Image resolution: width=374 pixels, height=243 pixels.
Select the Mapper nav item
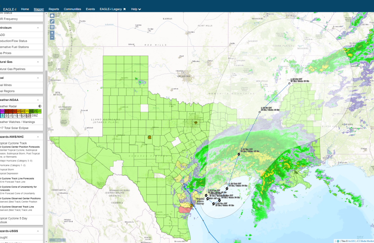click(39, 9)
